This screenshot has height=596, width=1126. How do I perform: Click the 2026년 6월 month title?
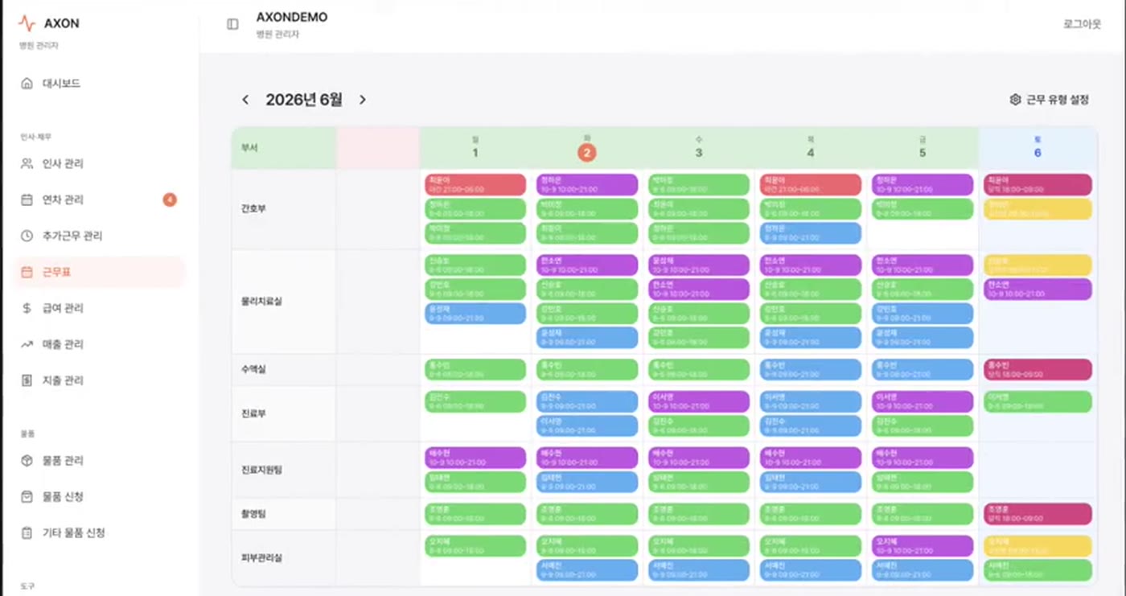[304, 100]
